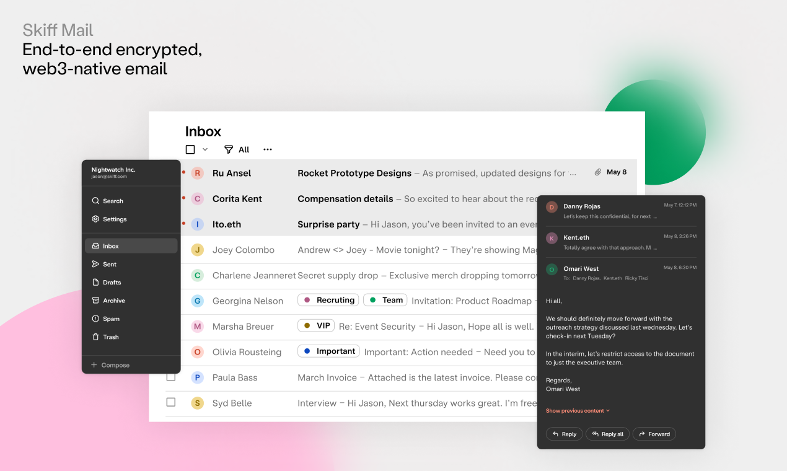Collapse the Omari West message header
The image size is (787, 471).
621,273
